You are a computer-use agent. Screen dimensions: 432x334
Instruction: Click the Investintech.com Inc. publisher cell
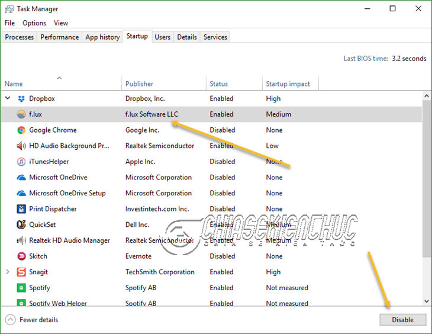(x=157, y=209)
